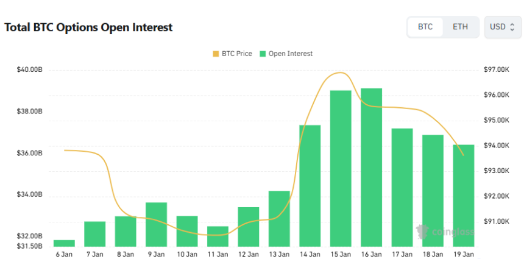Viewport: 524px width, 259px height.
Task: Click the 17 Jan x-axis date label
Action: tap(402, 254)
